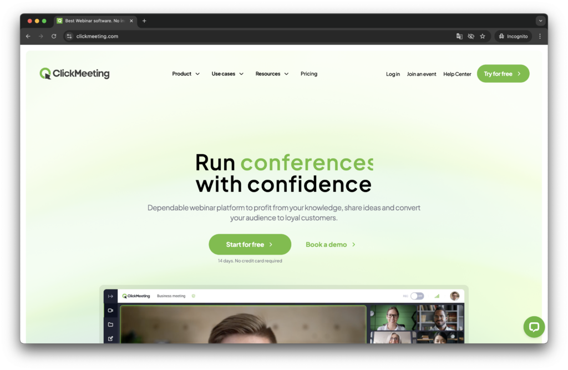Screen dimensions: 568x370
Task: Open the Resources dropdown menu
Action: click(272, 74)
